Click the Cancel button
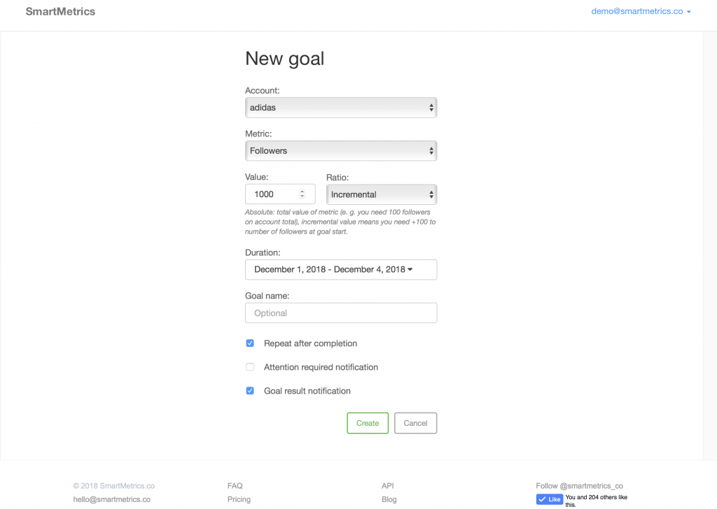The image size is (717, 509). click(x=415, y=423)
